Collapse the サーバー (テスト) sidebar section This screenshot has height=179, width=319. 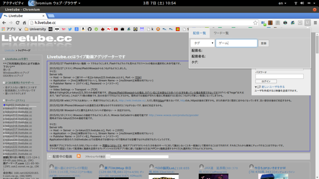(4, 100)
